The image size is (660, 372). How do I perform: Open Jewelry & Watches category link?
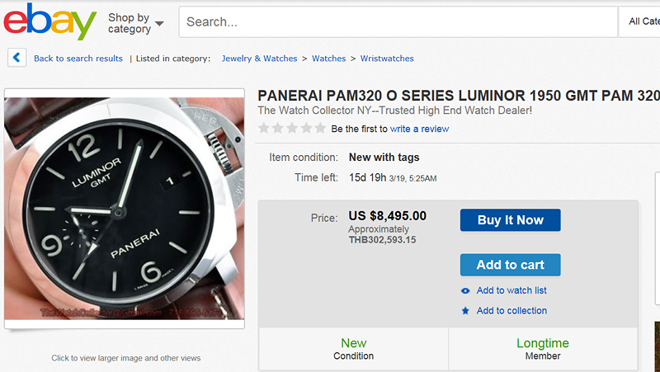coord(259,59)
